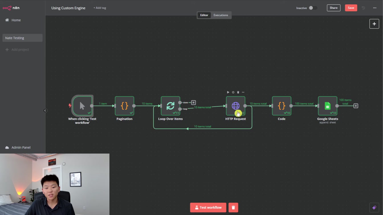The height and width of the screenshot is (215, 383).
Task: Click the 'append: sheet' subtitle text
Action: click(x=327, y=123)
